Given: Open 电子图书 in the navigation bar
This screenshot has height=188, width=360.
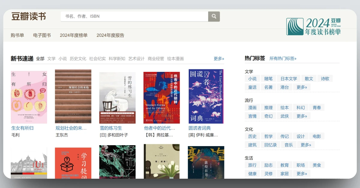Looking at the screenshot, I should 42,35.
